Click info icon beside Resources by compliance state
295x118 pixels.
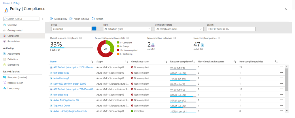tap(128, 38)
